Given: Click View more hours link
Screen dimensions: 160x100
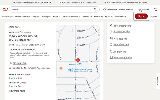Looking at the screenshot, I should point(17,91).
